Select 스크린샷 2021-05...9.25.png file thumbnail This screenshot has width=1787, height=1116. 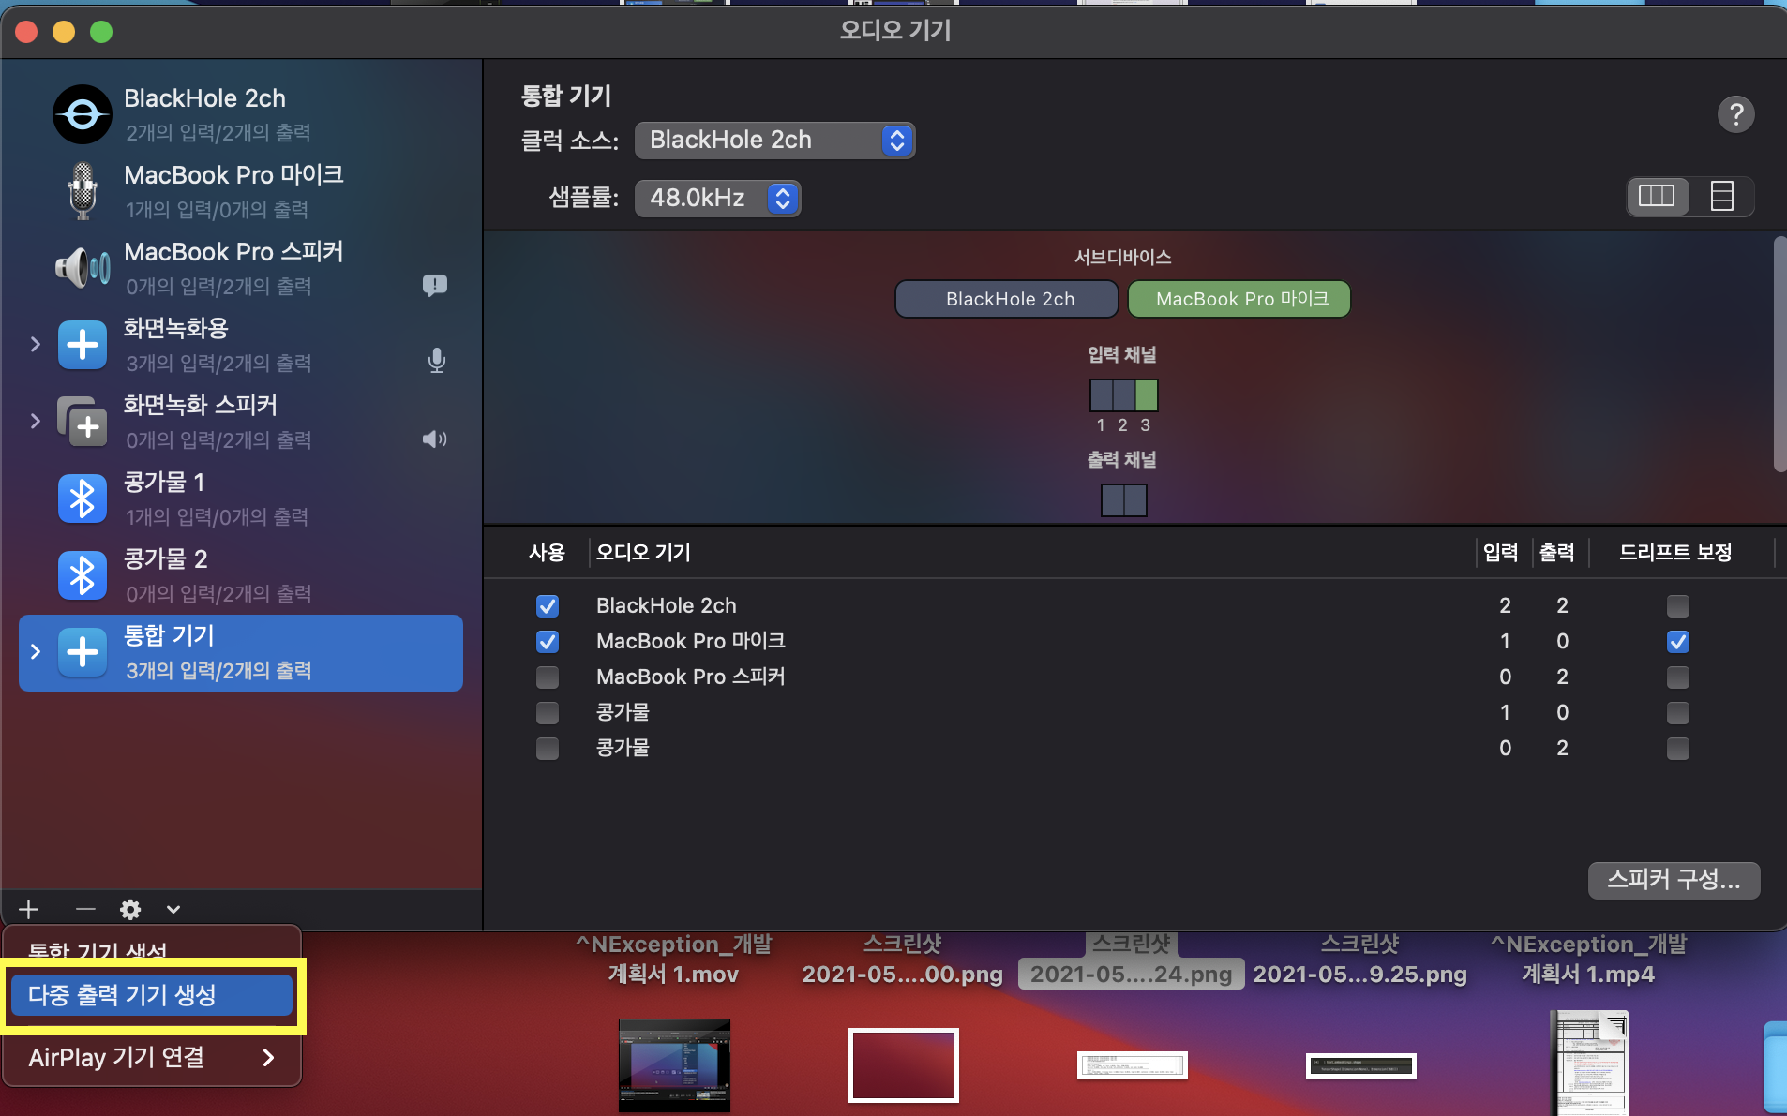(1360, 1065)
